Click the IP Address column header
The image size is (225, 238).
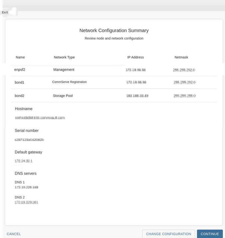(x=135, y=57)
